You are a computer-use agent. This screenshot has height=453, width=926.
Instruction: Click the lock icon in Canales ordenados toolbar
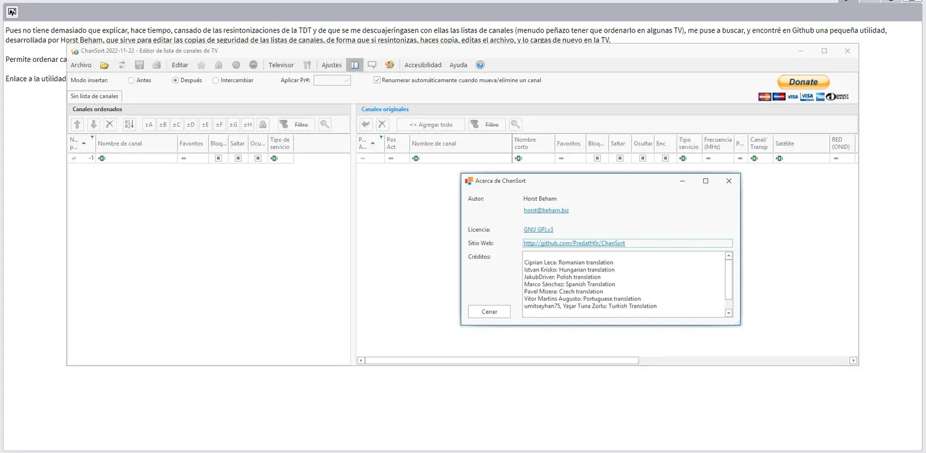pyautogui.click(x=263, y=124)
